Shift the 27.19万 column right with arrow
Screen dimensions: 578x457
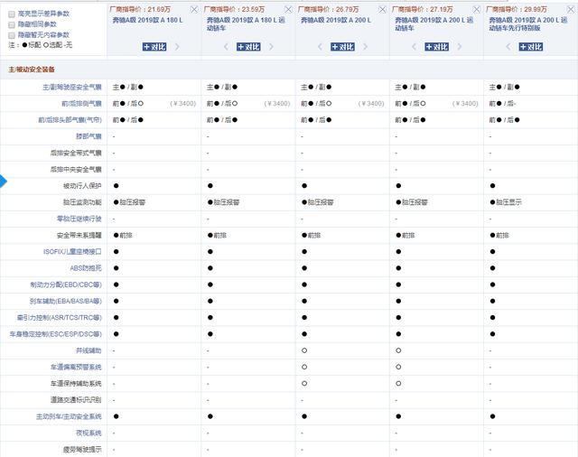click(460, 47)
